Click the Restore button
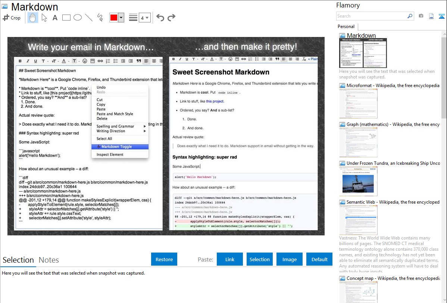Viewport: 447px width, 303px height. pos(164,259)
